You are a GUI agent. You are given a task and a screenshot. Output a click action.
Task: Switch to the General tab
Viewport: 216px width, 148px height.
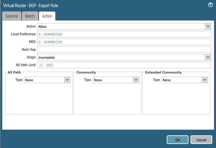pos(12,16)
